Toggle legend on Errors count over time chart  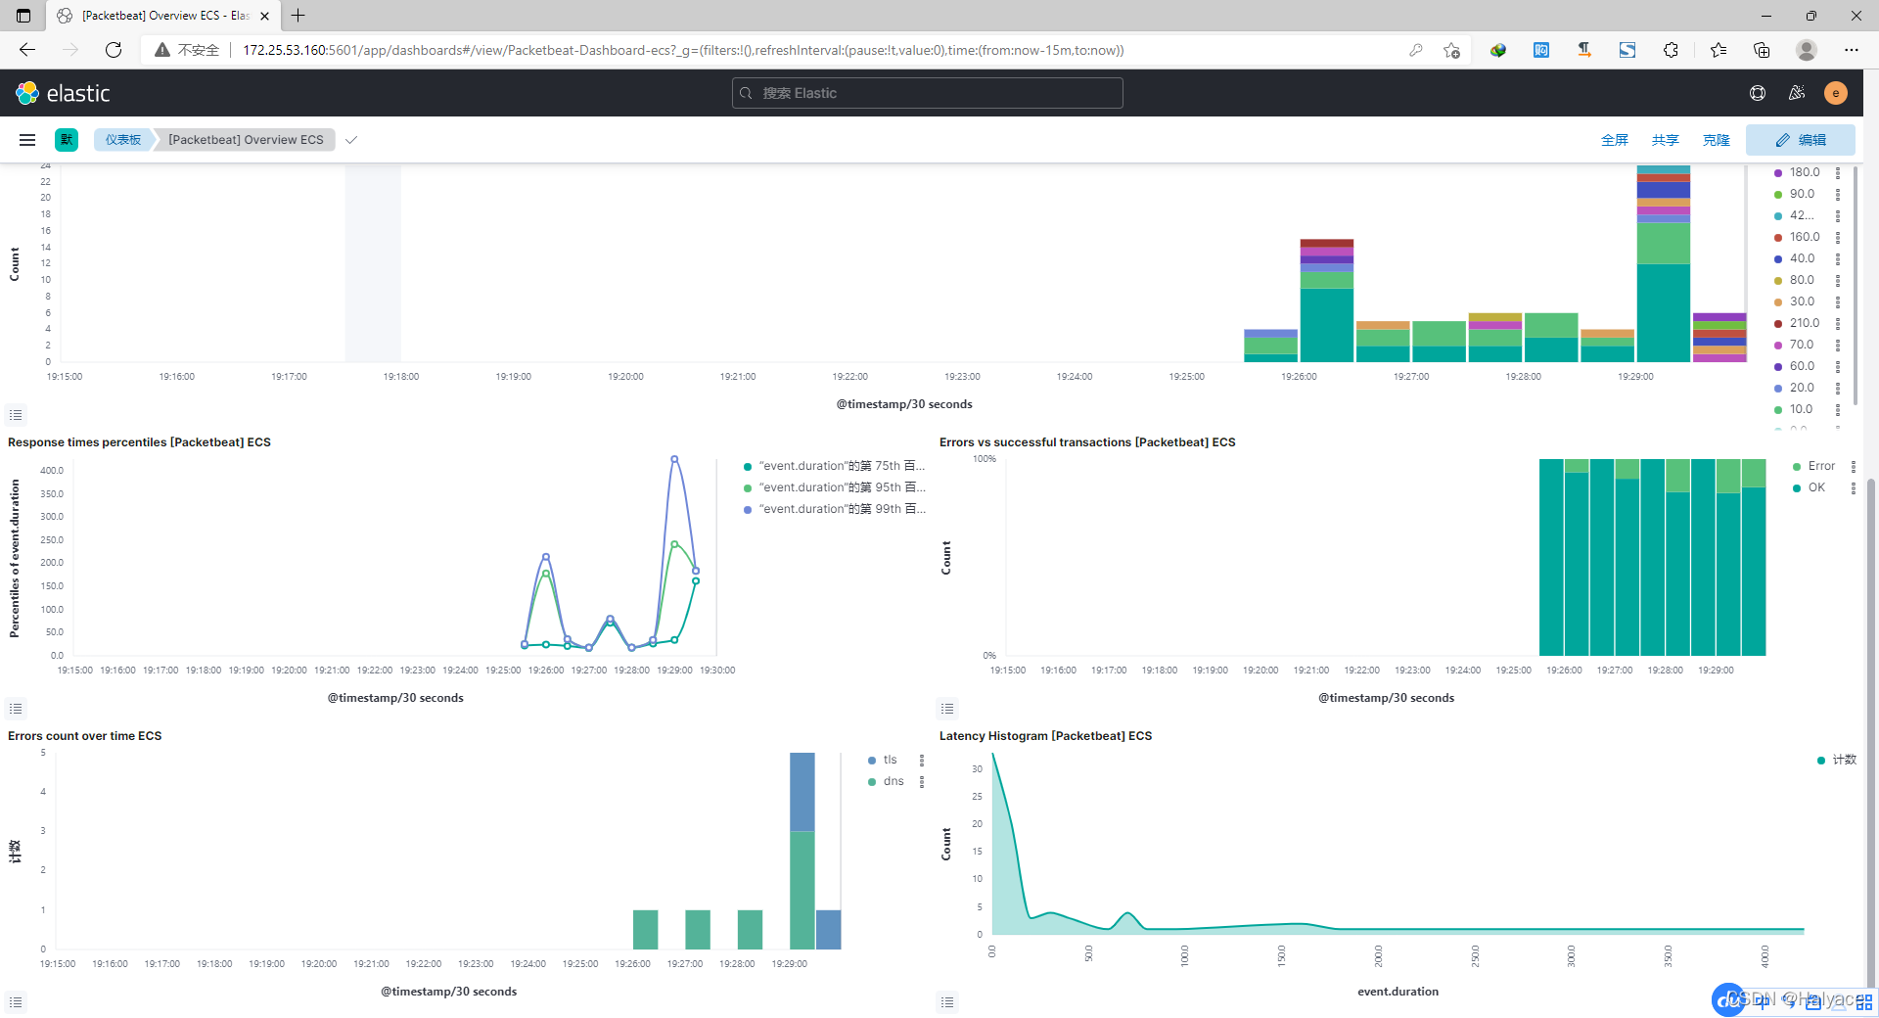16,1002
